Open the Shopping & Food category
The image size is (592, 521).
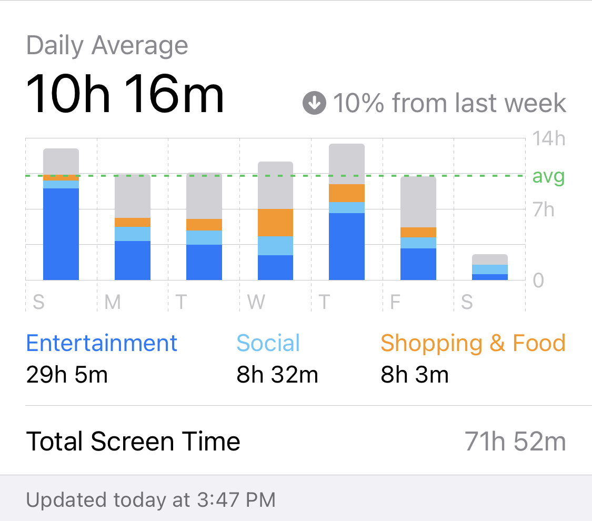coord(473,343)
